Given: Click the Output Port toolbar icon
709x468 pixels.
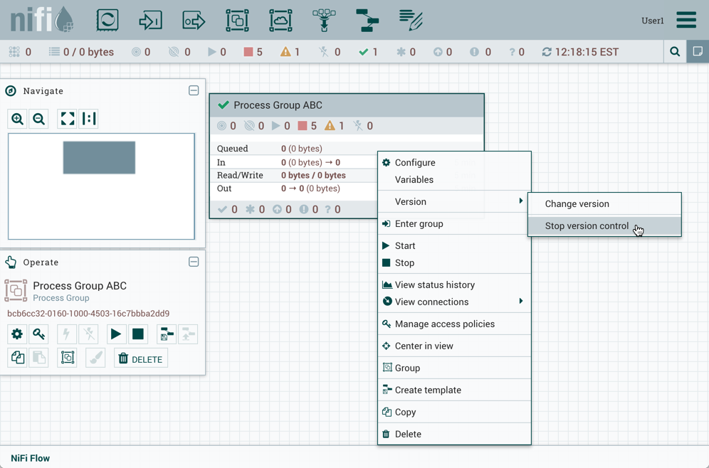Looking at the screenshot, I should point(194,20).
